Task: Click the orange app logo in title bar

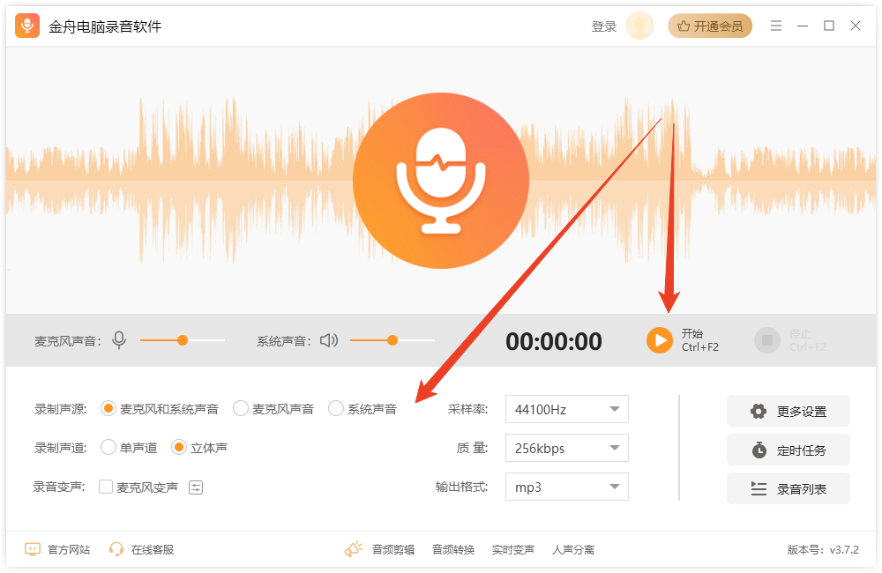Action: 27,26
